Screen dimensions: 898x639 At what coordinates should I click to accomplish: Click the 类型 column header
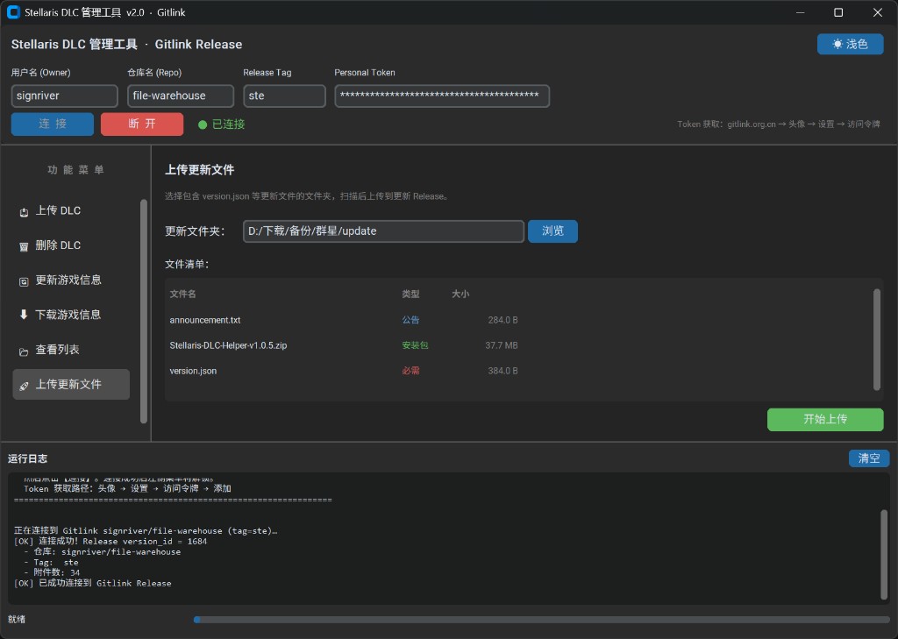coord(410,294)
